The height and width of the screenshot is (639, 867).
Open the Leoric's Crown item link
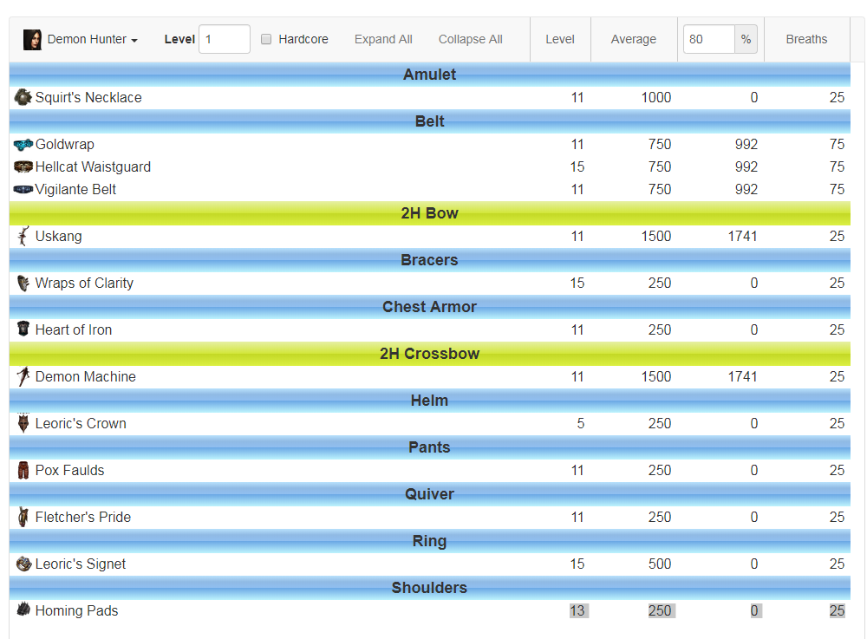pos(81,423)
